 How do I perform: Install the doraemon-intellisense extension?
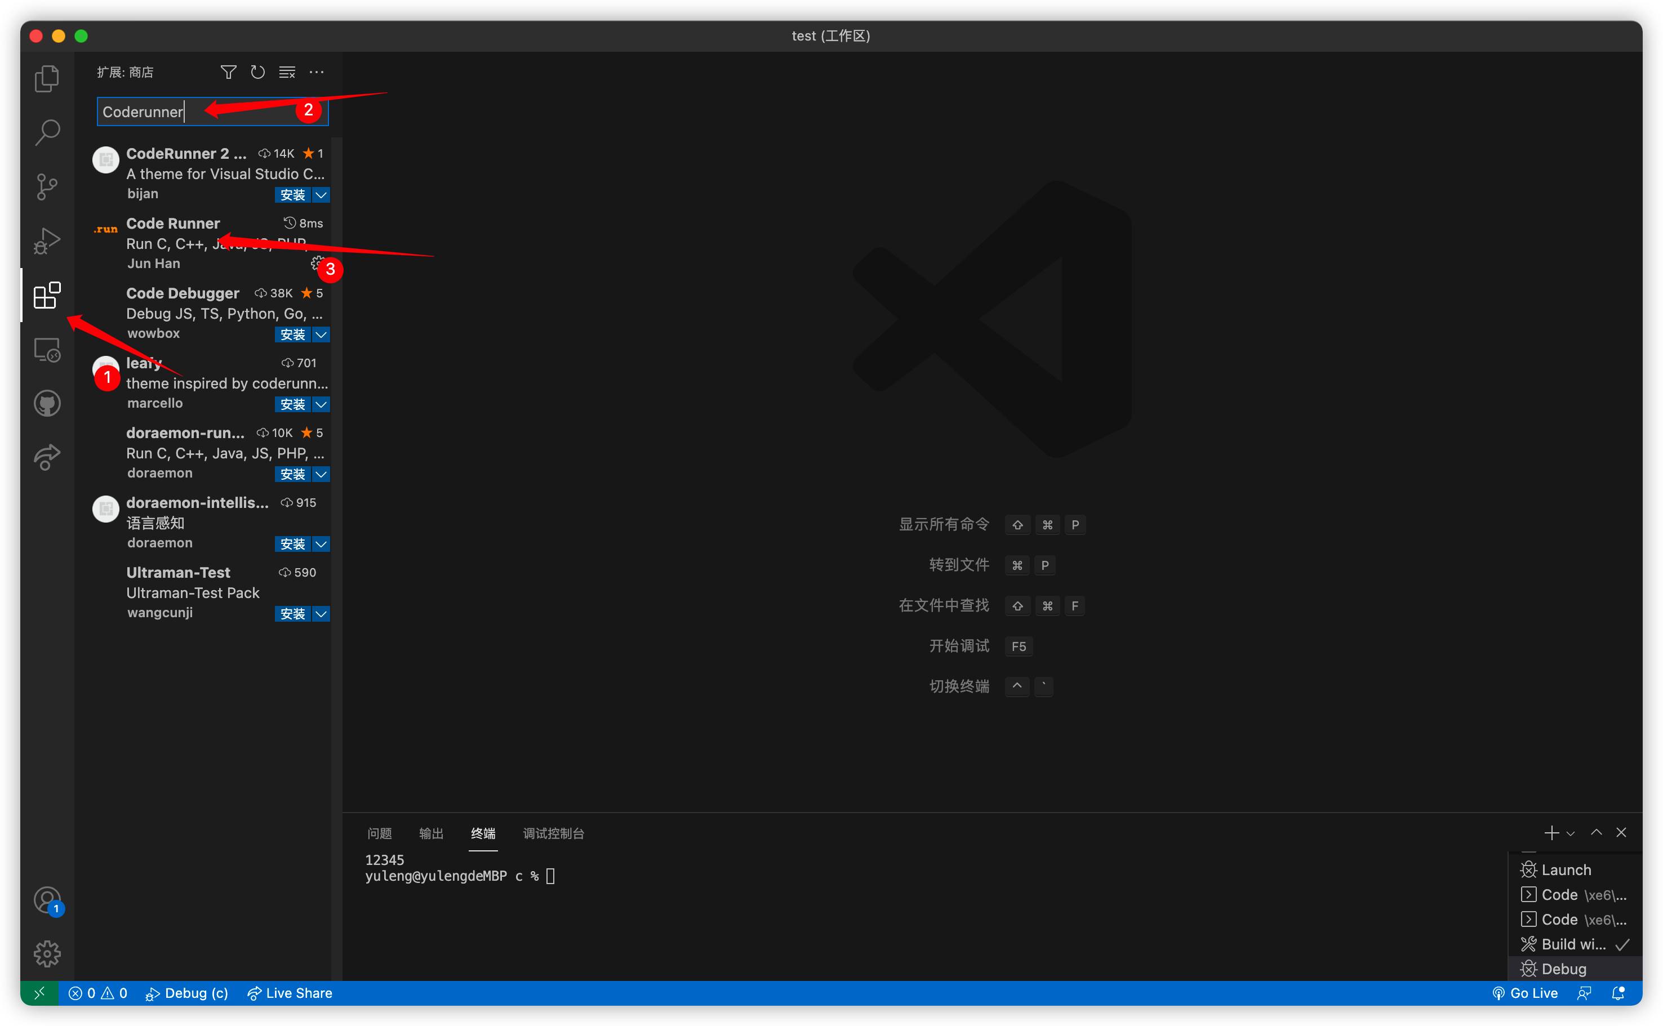click(292, 544)
